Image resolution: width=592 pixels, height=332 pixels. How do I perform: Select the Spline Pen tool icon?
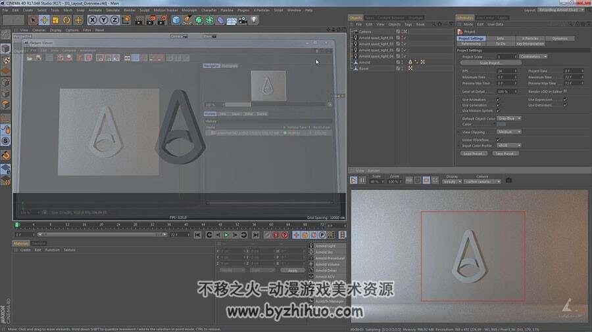(187, 20)
